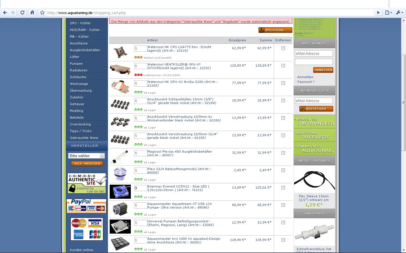Open the wrench tools menu
This screenshot has width=406, height=253.
[400, 13]
